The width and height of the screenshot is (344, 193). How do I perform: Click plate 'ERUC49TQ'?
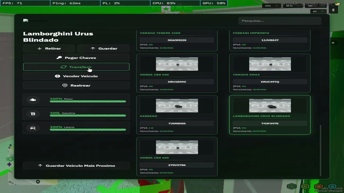point(270,82)
